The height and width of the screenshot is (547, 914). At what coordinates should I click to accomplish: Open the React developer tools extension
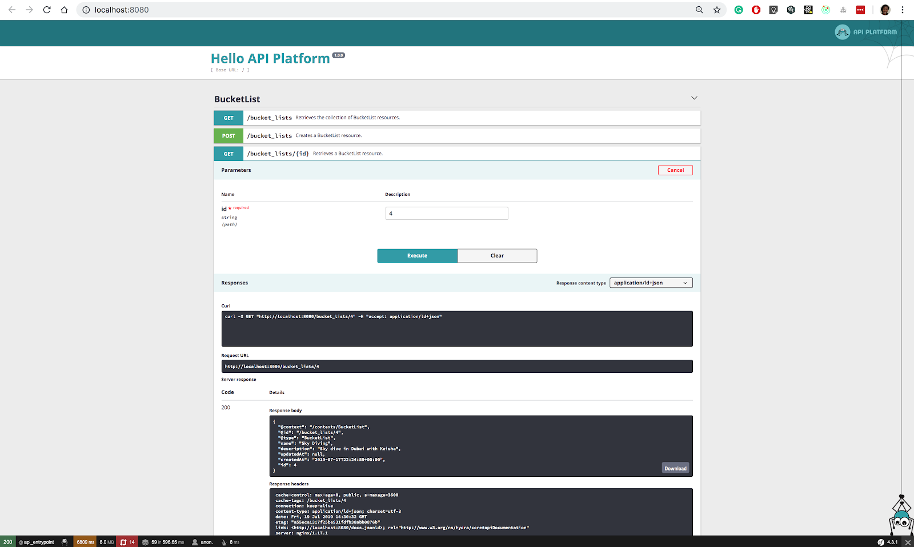[x=808, y=10]
